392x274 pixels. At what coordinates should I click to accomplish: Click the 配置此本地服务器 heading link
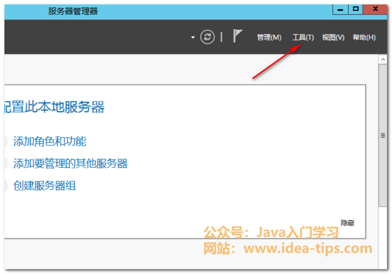(54, 107)
